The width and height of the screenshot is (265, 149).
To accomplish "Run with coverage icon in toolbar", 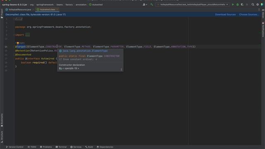I will coord(242,5).
